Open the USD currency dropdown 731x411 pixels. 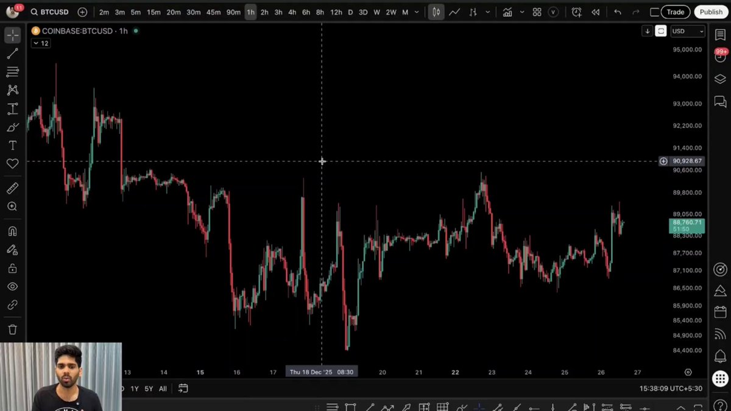pyautogui.click(x=688, y=31)
